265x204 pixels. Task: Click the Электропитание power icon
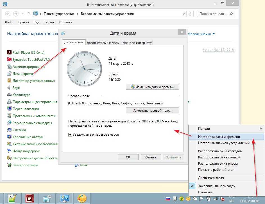(9, 165)
